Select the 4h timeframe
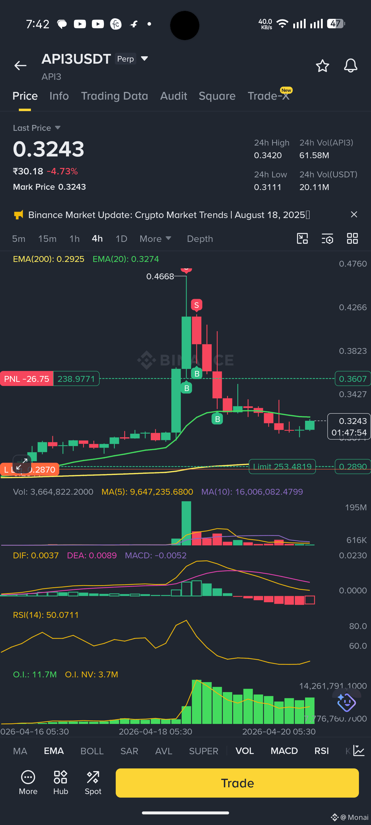The image size is (371, 825). 97,239
